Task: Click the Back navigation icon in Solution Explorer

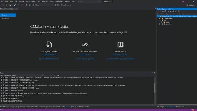Action: pyautogui.click(x=158, y=11)
